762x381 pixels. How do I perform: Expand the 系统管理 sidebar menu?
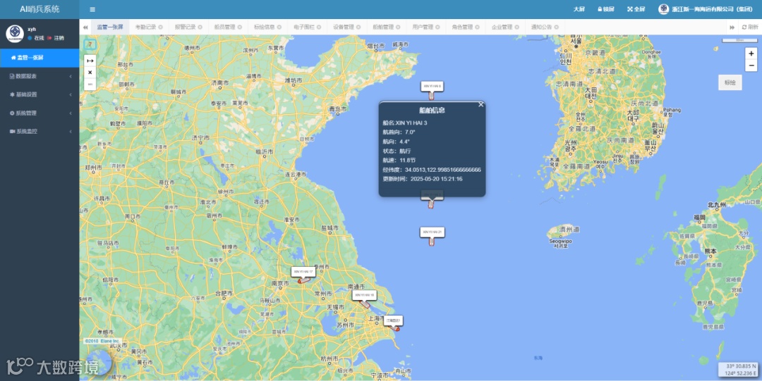(40, 113)
